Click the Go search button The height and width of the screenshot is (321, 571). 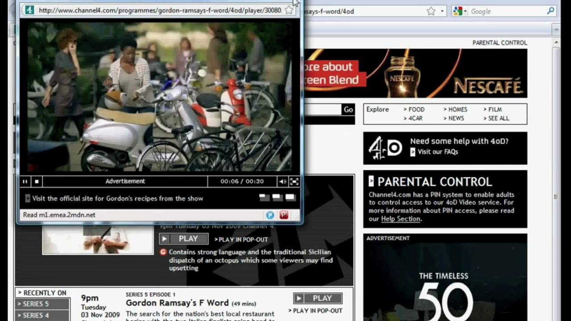tap(348, 110)
